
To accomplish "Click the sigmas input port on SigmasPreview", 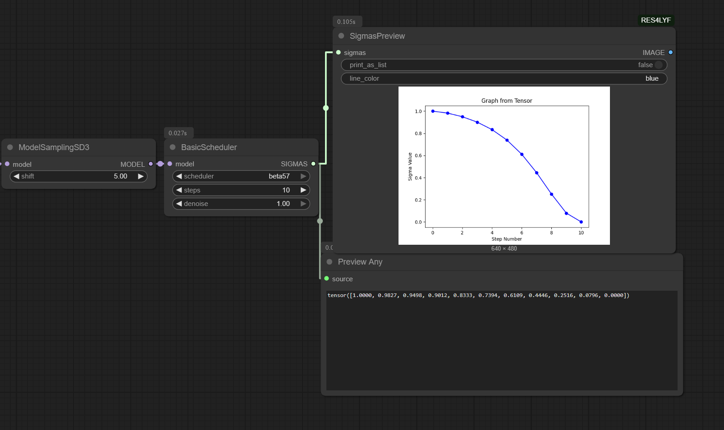I will point(339,53).
